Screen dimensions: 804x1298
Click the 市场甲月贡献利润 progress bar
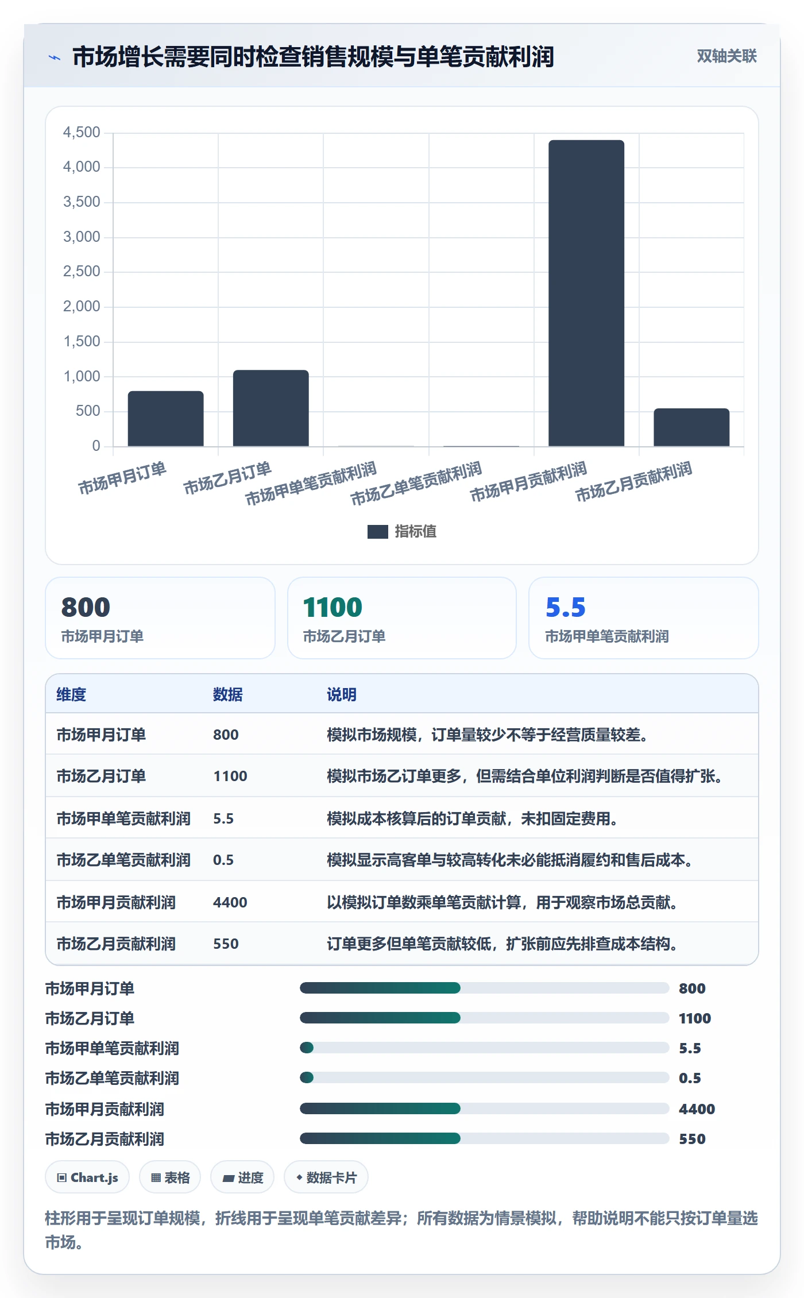click(484, 1108)
